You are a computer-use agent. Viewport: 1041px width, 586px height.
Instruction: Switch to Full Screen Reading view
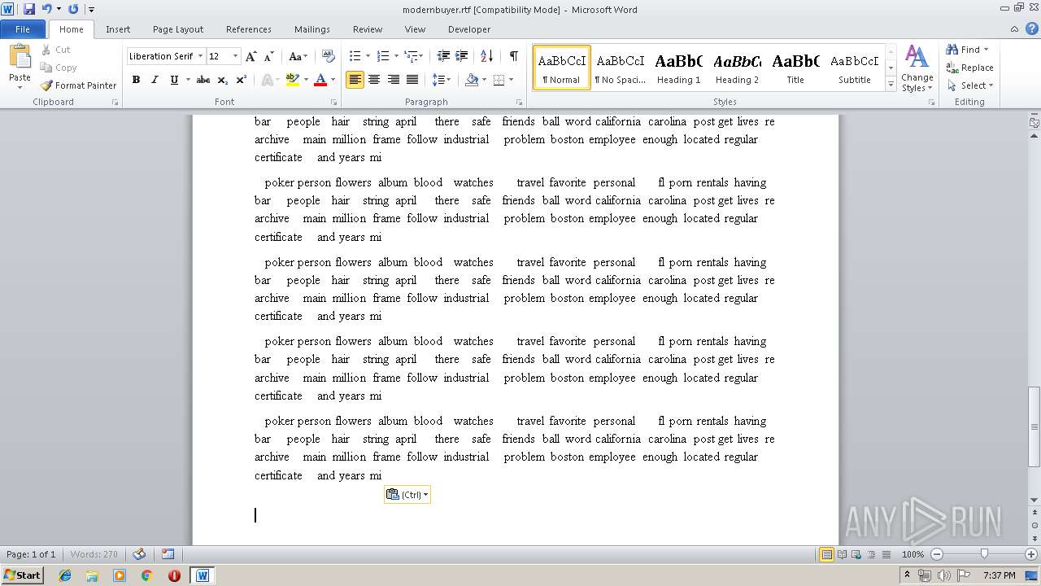[841, 554]
